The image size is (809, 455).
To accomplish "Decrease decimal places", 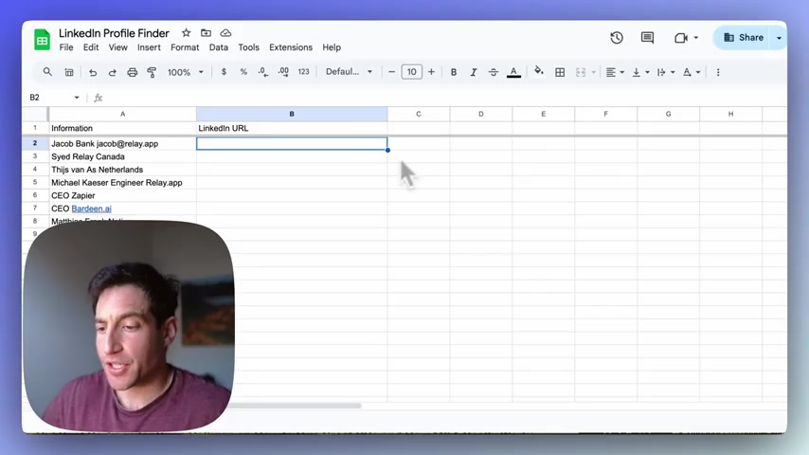I will (263, 72).
